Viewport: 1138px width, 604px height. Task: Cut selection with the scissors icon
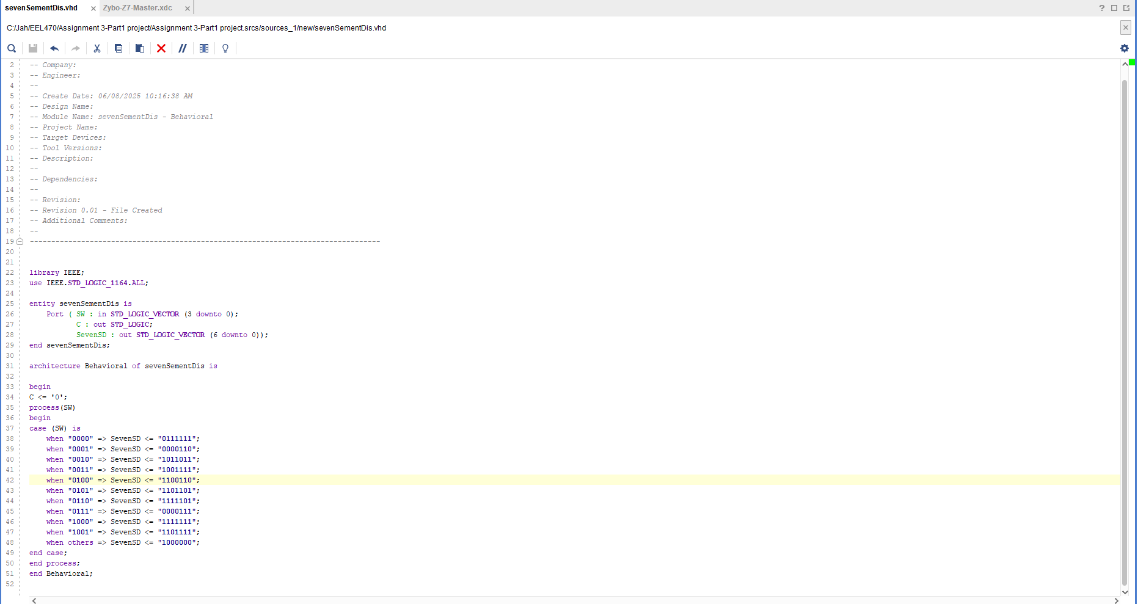97,48
